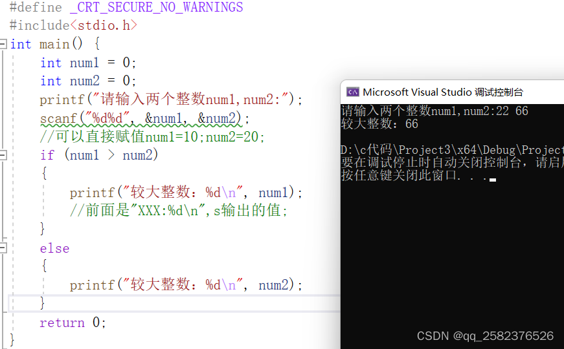
Task: Click the console message 按任意键关闭此窗口
Action: (419, 176)
